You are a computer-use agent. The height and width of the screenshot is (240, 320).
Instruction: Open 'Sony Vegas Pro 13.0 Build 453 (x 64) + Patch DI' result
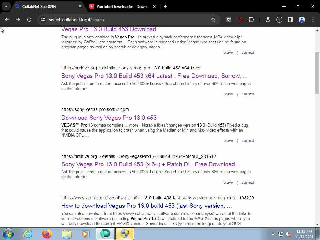coord(152,164)
